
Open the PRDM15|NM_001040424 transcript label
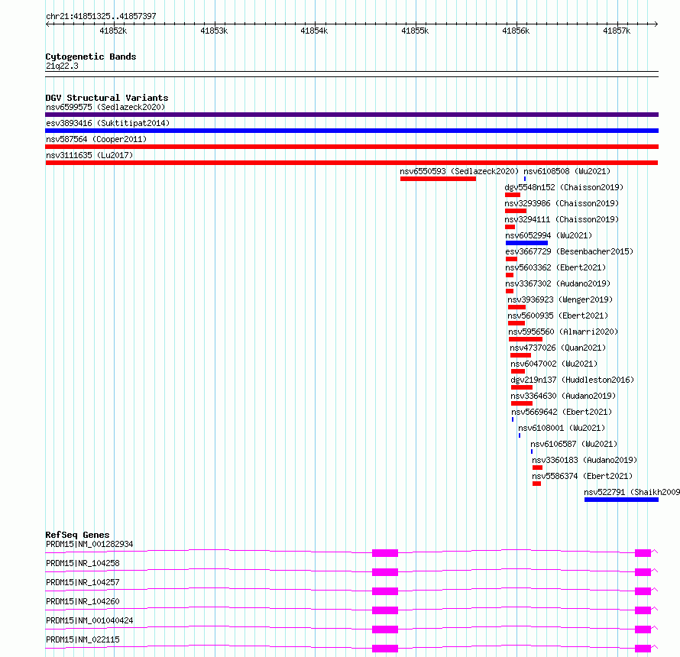89,620
